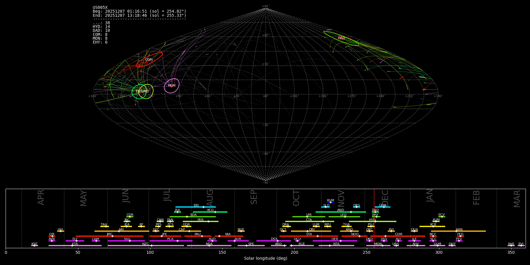Click the blue KUM bar on timeline

coord(331,202)
